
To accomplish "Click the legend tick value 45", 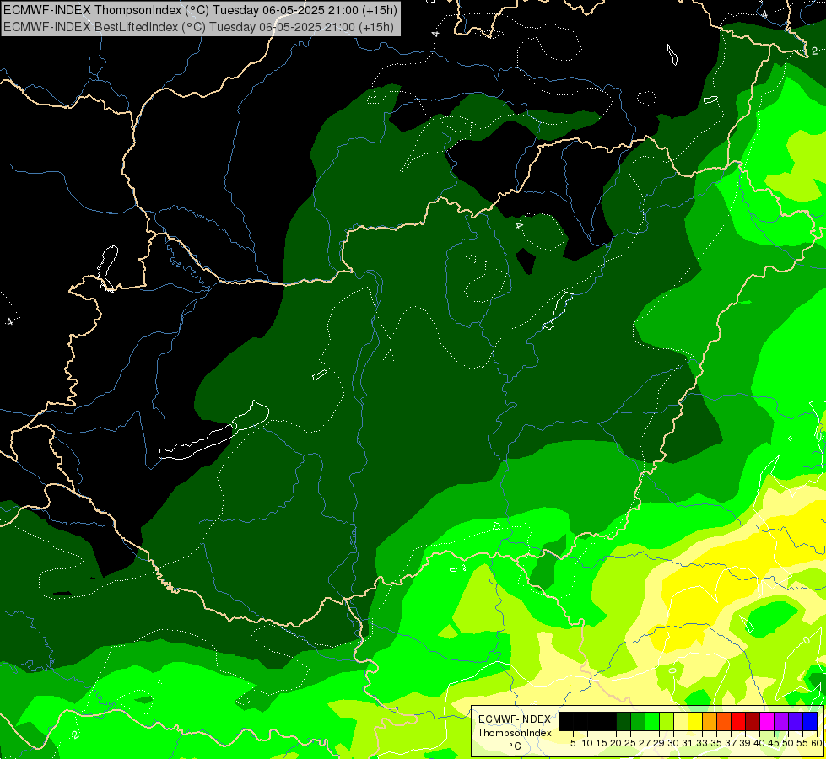I will (x=774, y=743).
